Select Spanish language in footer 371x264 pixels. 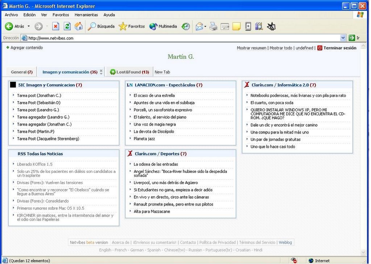coord(154,250)
